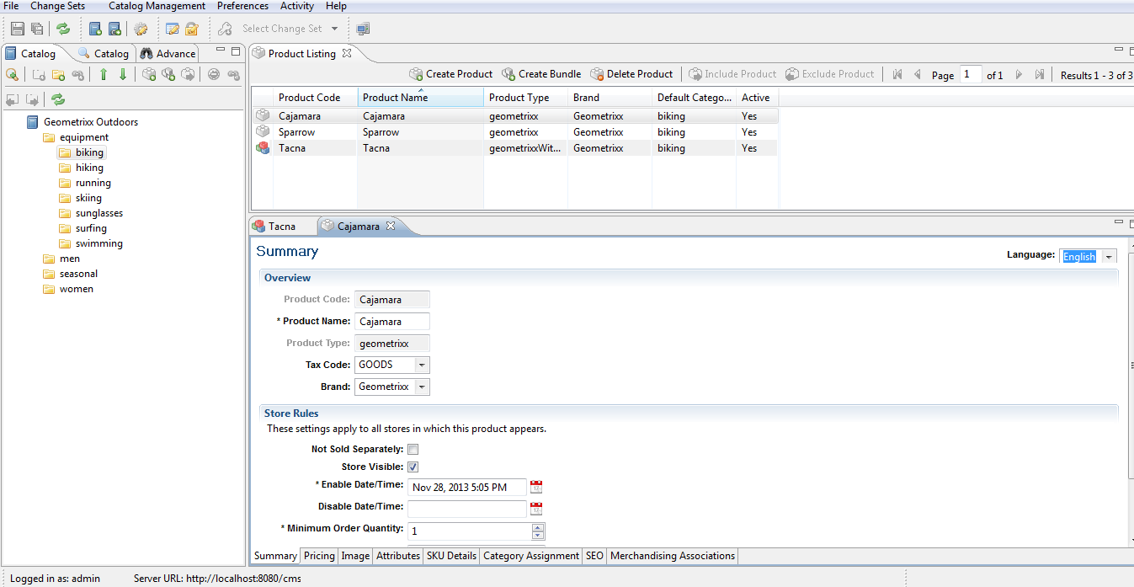
Task: Sort the listing by the Product Code column
Action: point(316,98)
